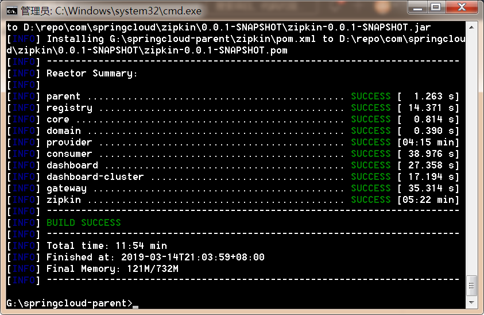Click the registry SUCCESS status text
Screen dimensions: 484x315
(371, 108)
